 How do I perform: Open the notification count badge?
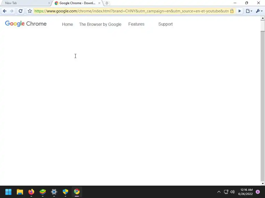(258, 192)
